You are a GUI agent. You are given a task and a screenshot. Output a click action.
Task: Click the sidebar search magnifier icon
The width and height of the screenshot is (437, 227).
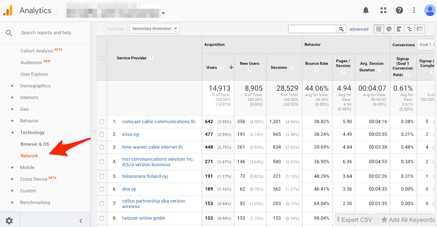[x=9, y=33]
